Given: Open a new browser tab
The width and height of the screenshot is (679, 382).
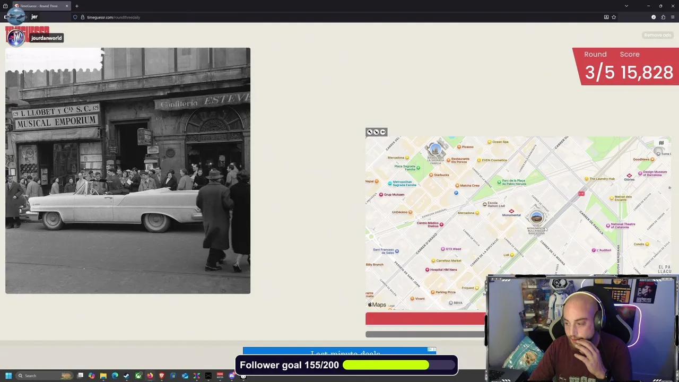Looking at the screenshot, I should (x=76, y=6).
